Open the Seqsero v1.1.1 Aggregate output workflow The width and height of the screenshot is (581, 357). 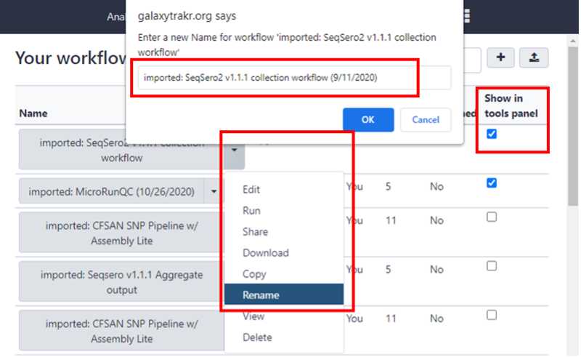click(121, 282)
